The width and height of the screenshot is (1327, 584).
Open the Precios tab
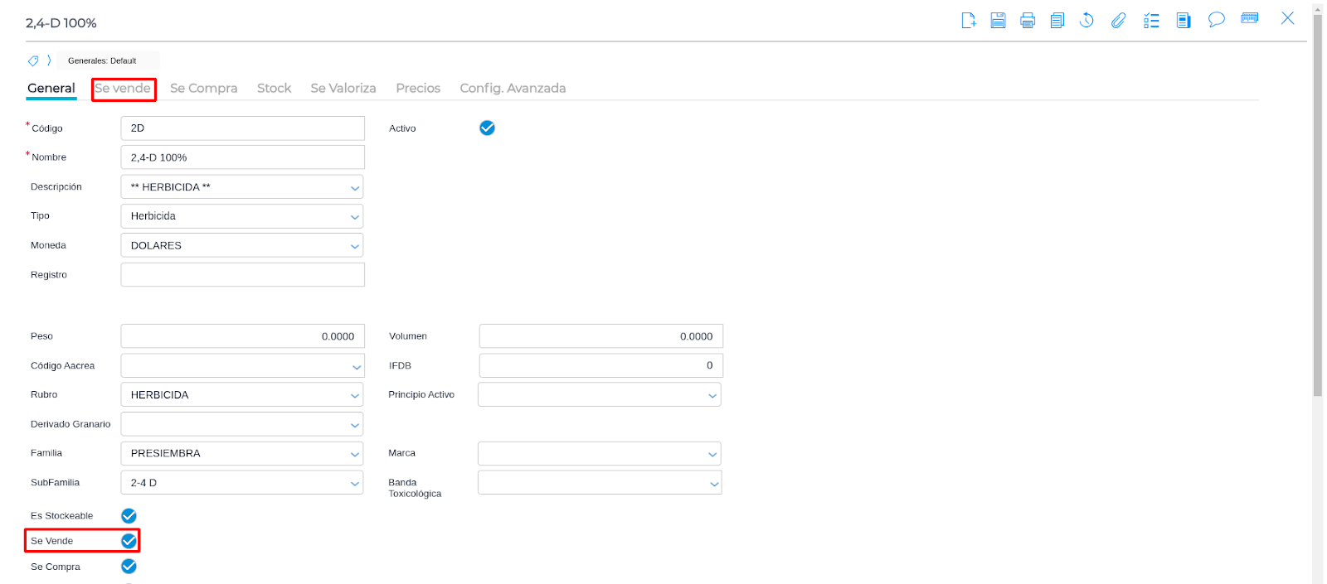418,89
